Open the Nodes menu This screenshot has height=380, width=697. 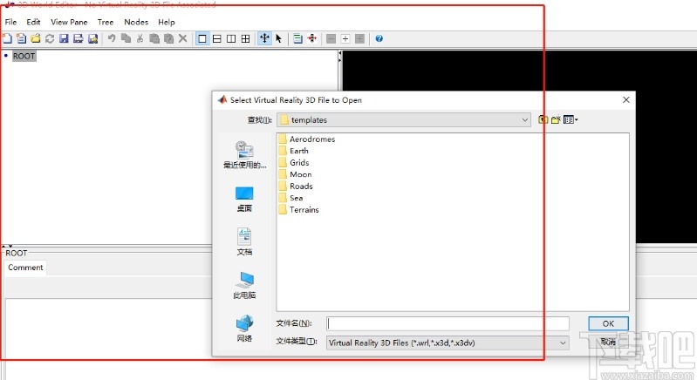tap(136, 22)
